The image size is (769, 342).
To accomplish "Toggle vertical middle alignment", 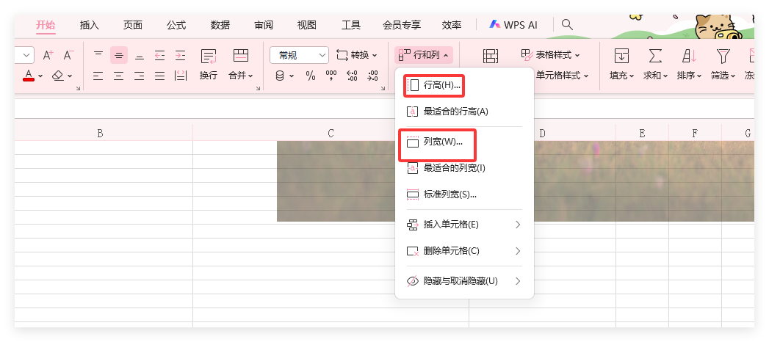I will (119, 55).
